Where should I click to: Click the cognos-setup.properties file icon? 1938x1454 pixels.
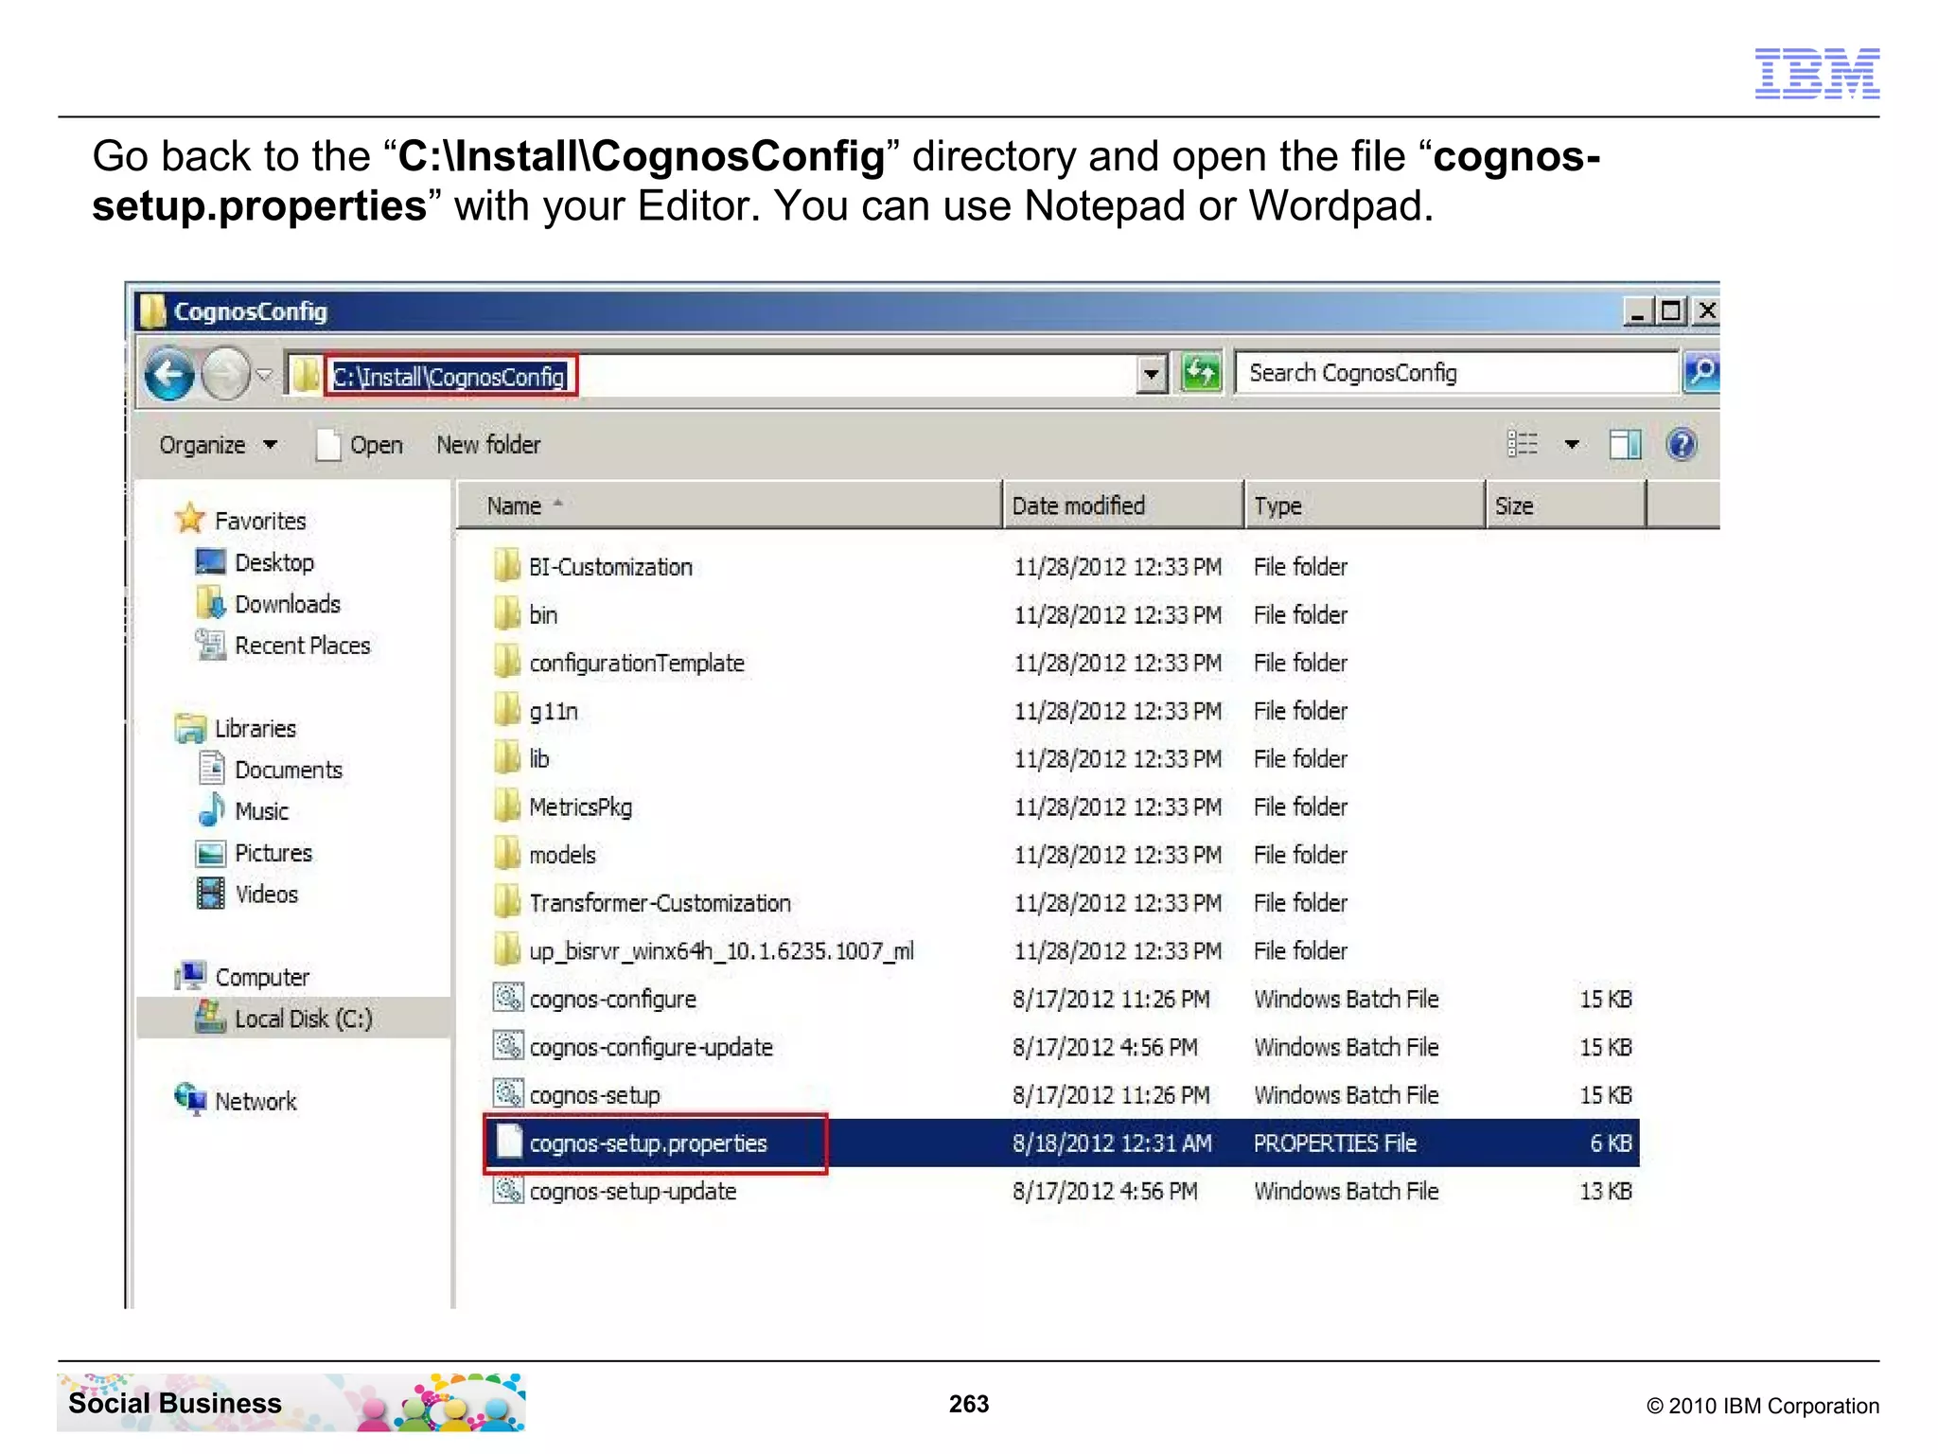point(510,1142)
